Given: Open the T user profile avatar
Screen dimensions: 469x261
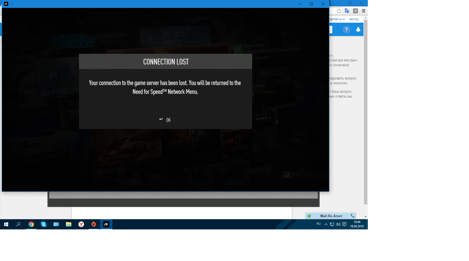Looking at the screenshot, I should [346, 30].
